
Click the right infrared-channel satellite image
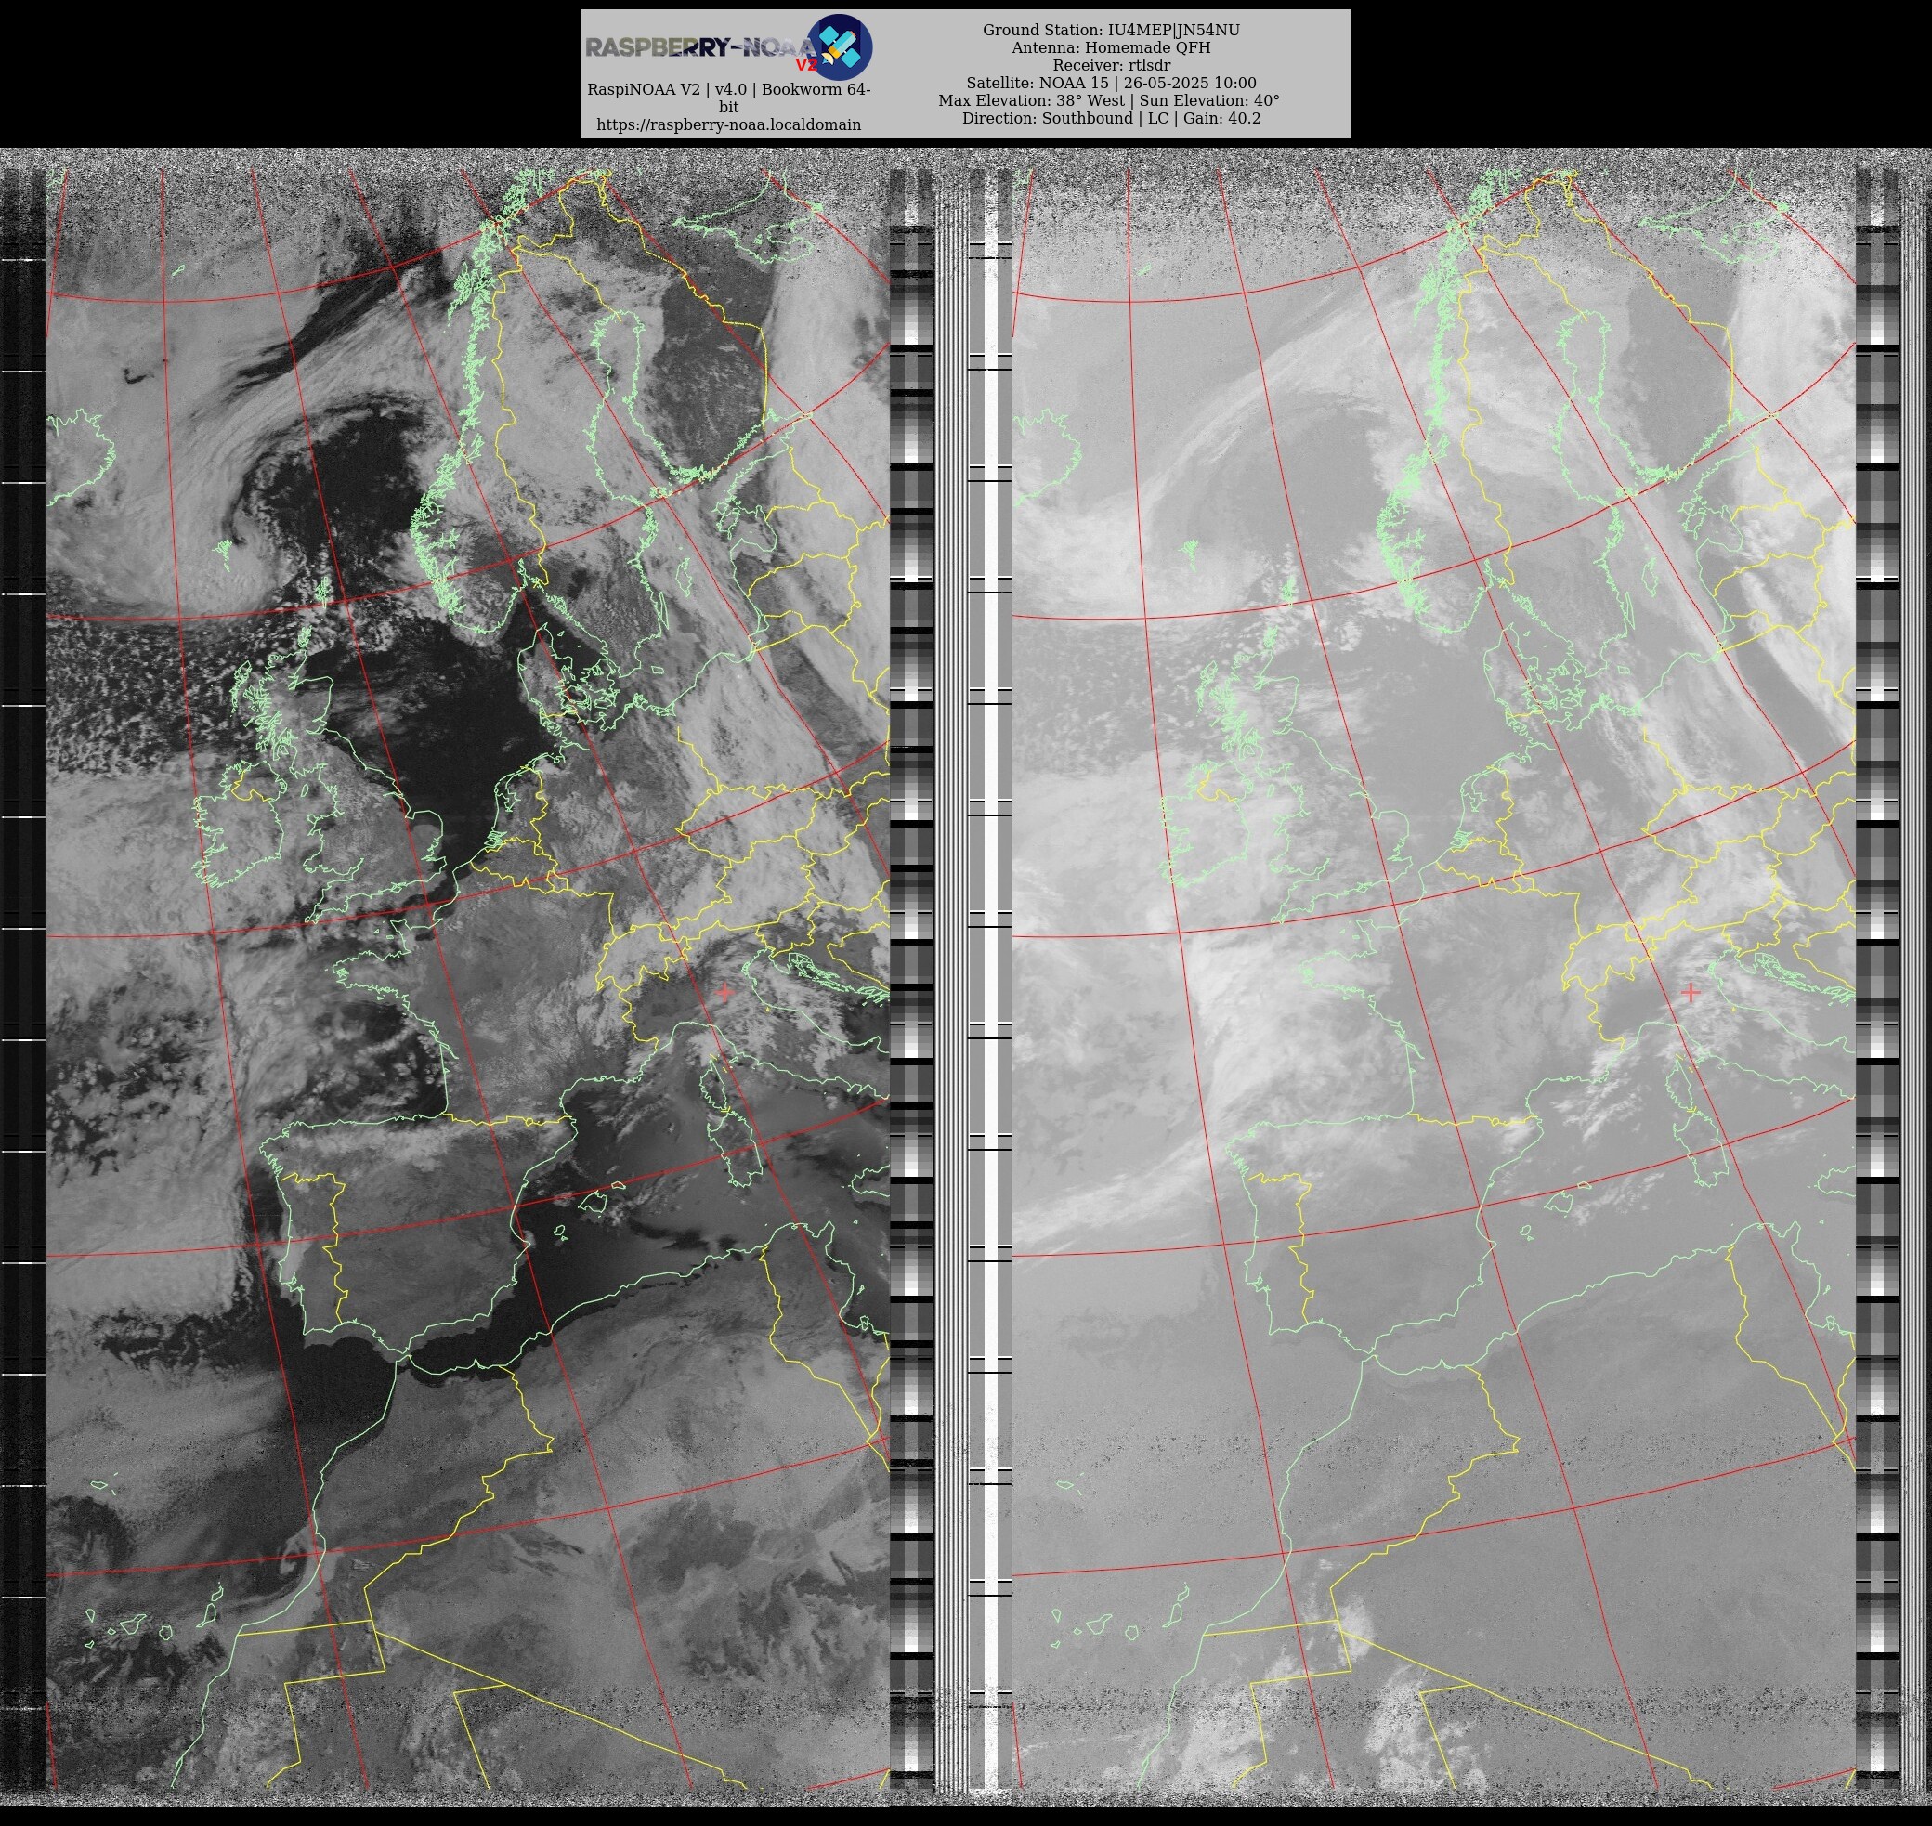pos(1433,978)
